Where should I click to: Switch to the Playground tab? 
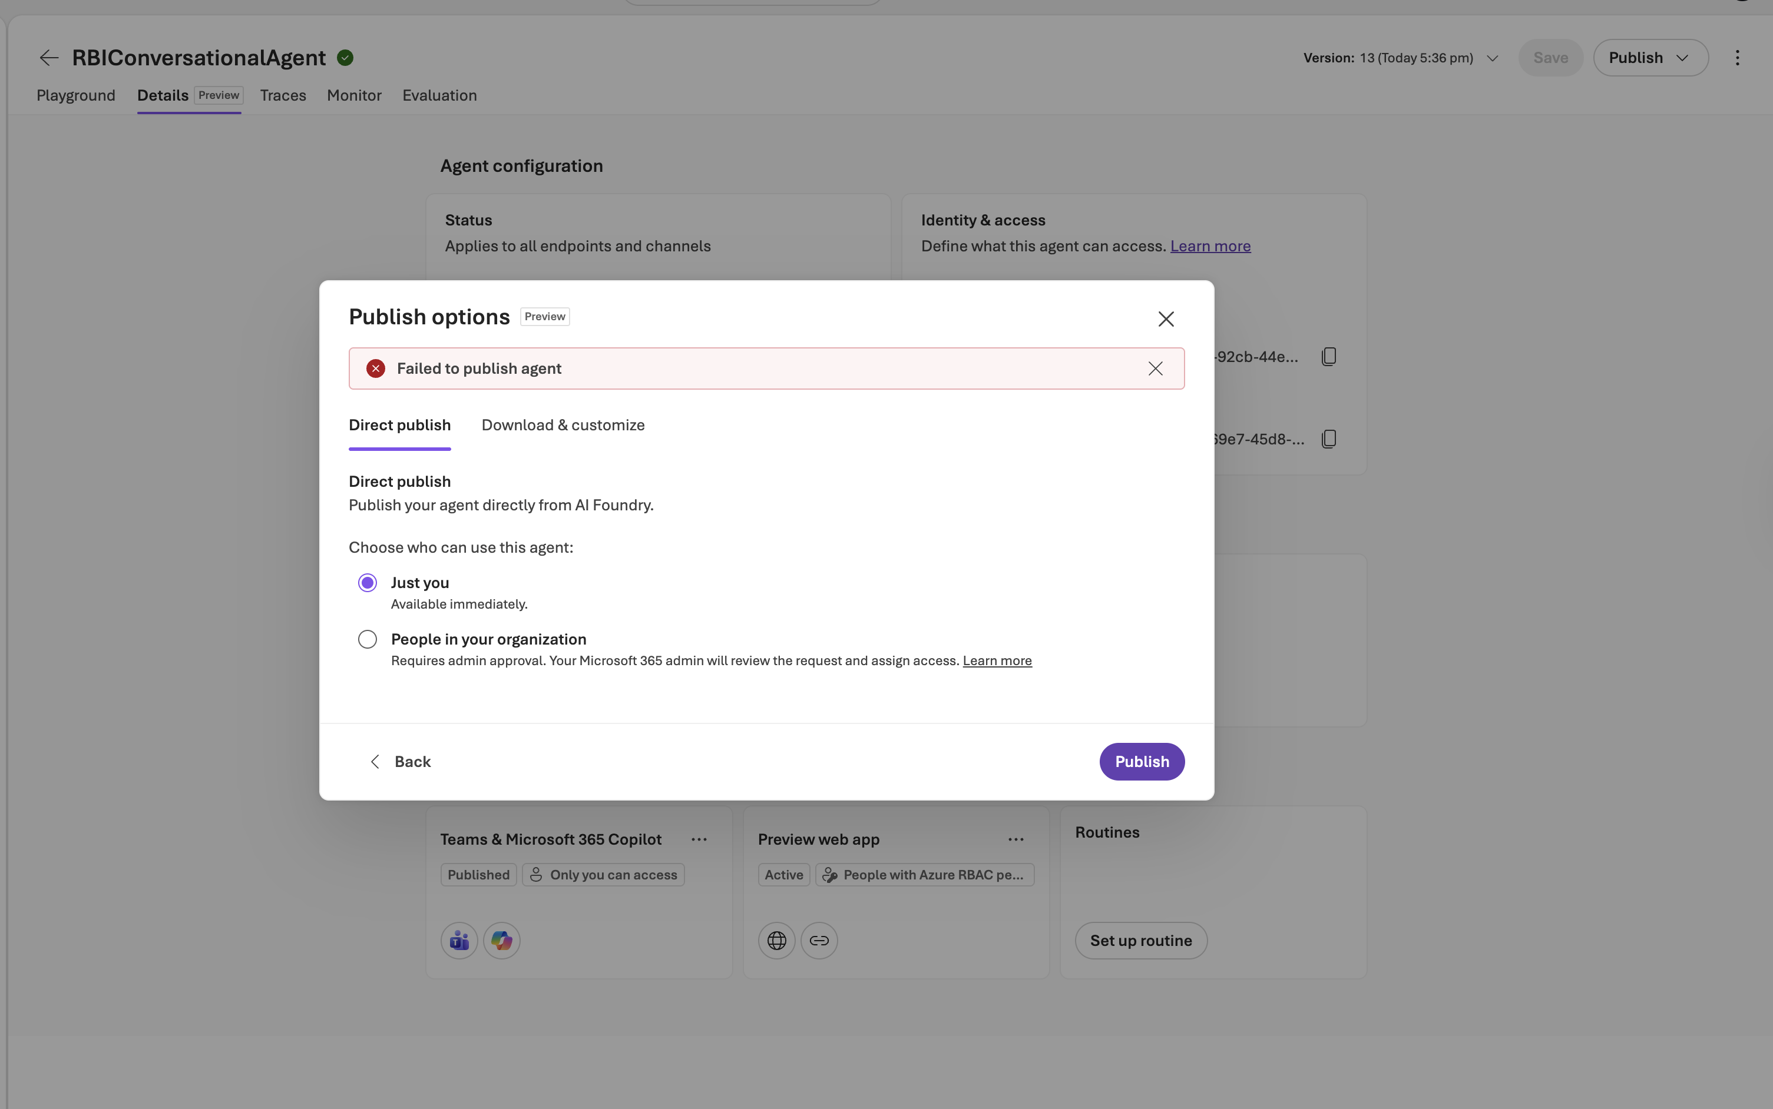point(77,95)
